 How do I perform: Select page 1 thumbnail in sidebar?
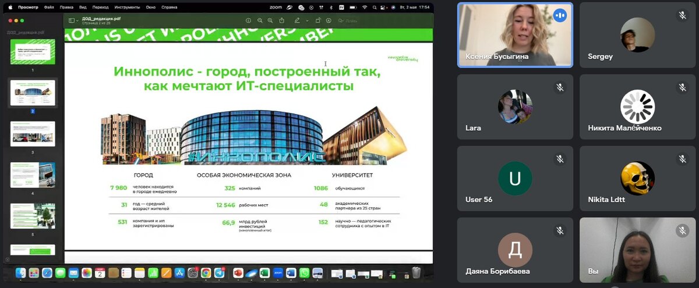pos(33,52)
